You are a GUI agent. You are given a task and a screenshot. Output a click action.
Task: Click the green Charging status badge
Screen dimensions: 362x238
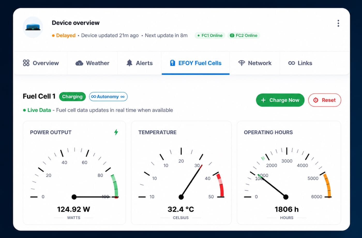[x=72, y=97]
